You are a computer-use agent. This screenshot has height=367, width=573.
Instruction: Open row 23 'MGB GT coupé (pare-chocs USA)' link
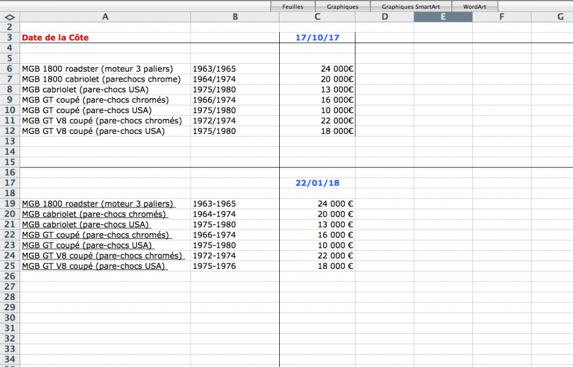(x=88, y=245)
